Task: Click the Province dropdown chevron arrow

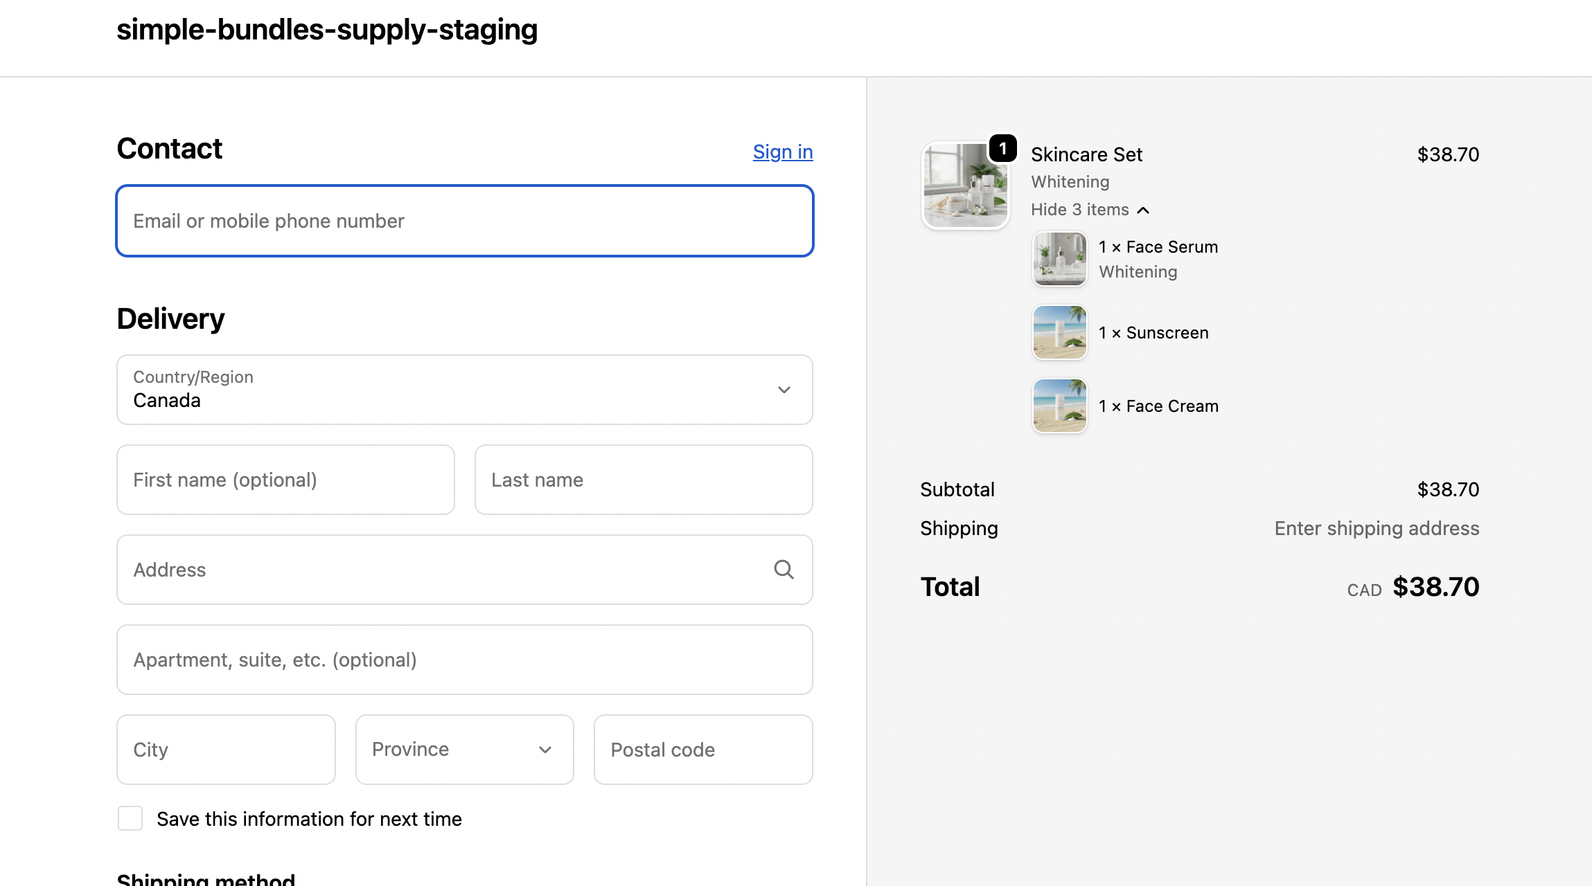Action: (x=545, y=750)
